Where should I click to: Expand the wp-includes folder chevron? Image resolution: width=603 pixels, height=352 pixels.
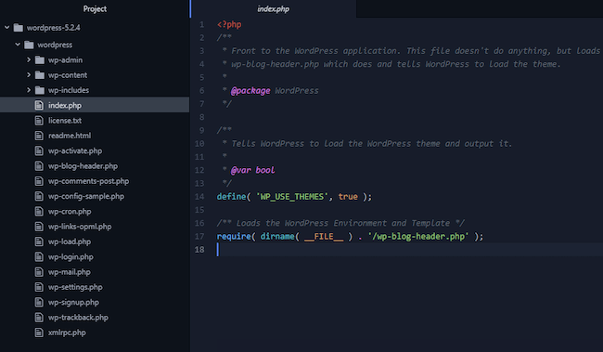pos(29,90)
